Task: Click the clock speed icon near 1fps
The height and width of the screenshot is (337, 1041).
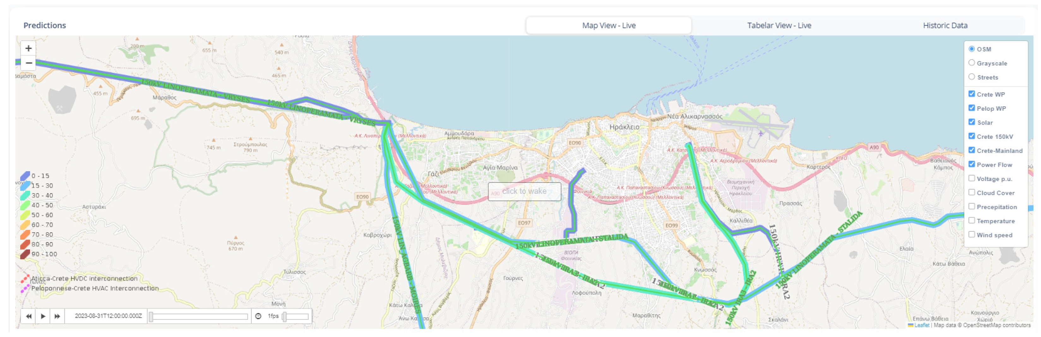Action: click(x=259, y=317)
